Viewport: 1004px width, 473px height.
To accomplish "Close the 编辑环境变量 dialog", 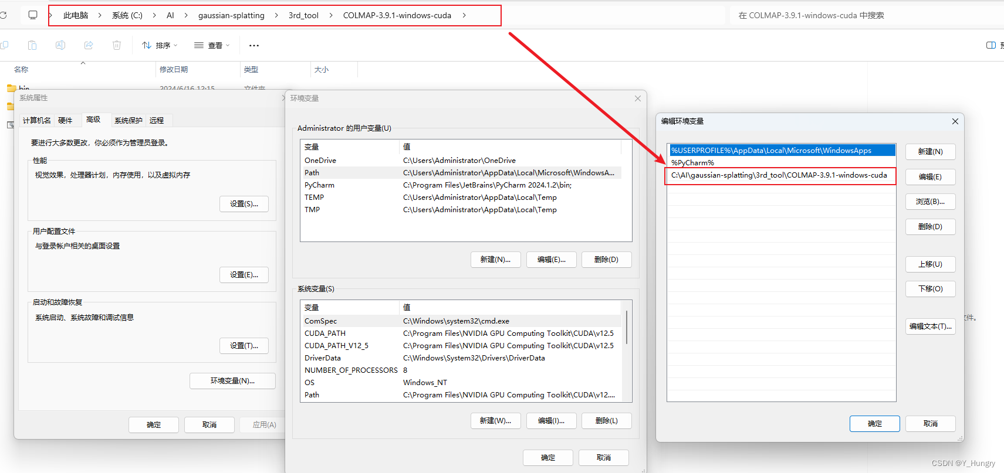I will click(x=955, y=121).
